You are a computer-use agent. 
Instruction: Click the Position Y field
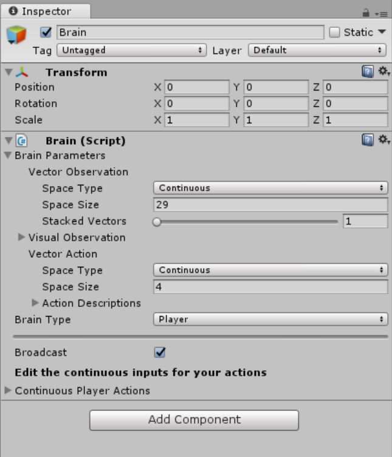(x=276, y=87)
